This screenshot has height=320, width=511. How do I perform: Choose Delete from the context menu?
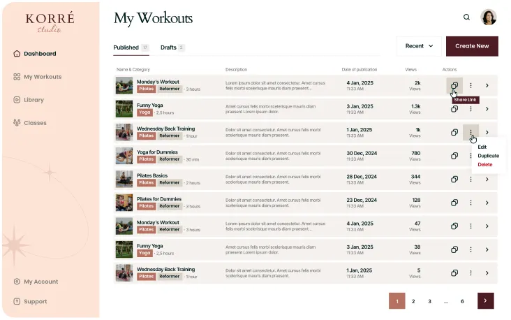484,165
